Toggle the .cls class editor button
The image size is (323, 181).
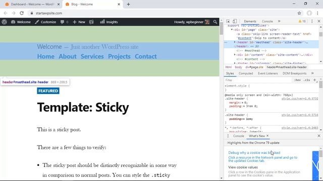coord(307,80)
